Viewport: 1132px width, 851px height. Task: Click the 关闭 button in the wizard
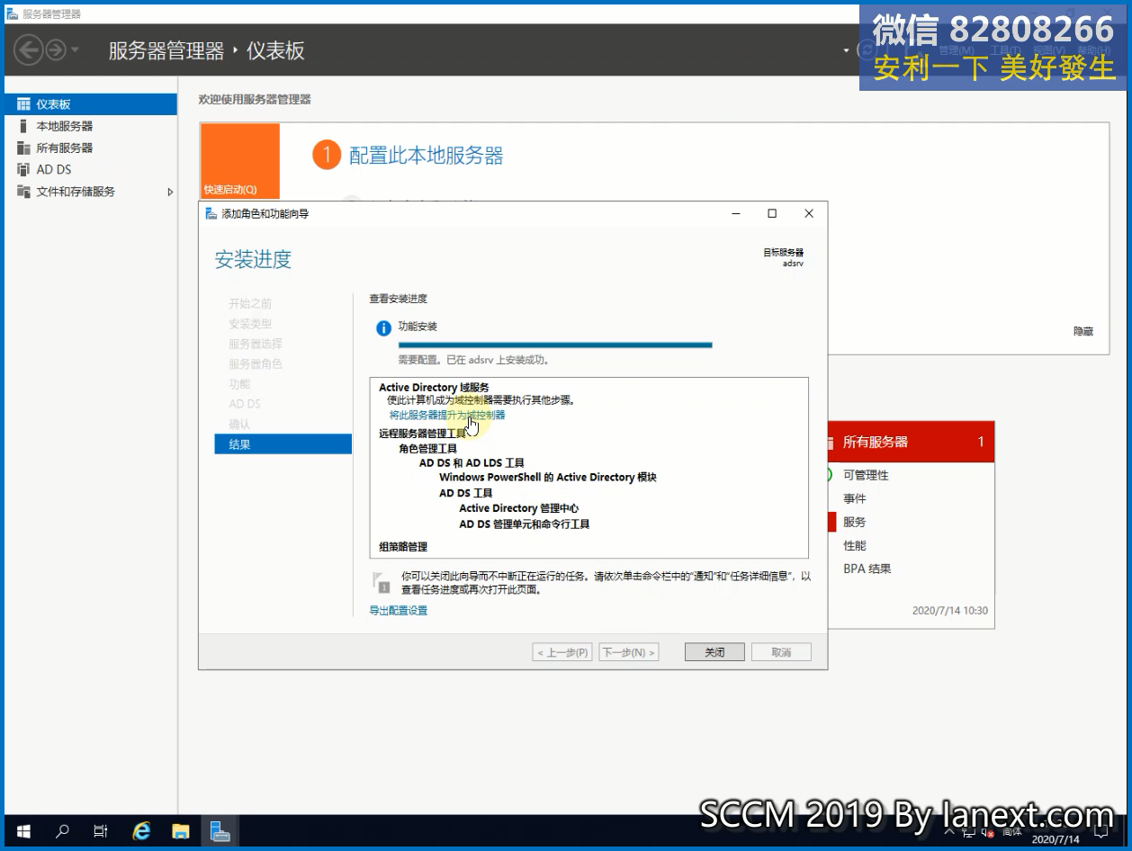click(x=714, y=652)
